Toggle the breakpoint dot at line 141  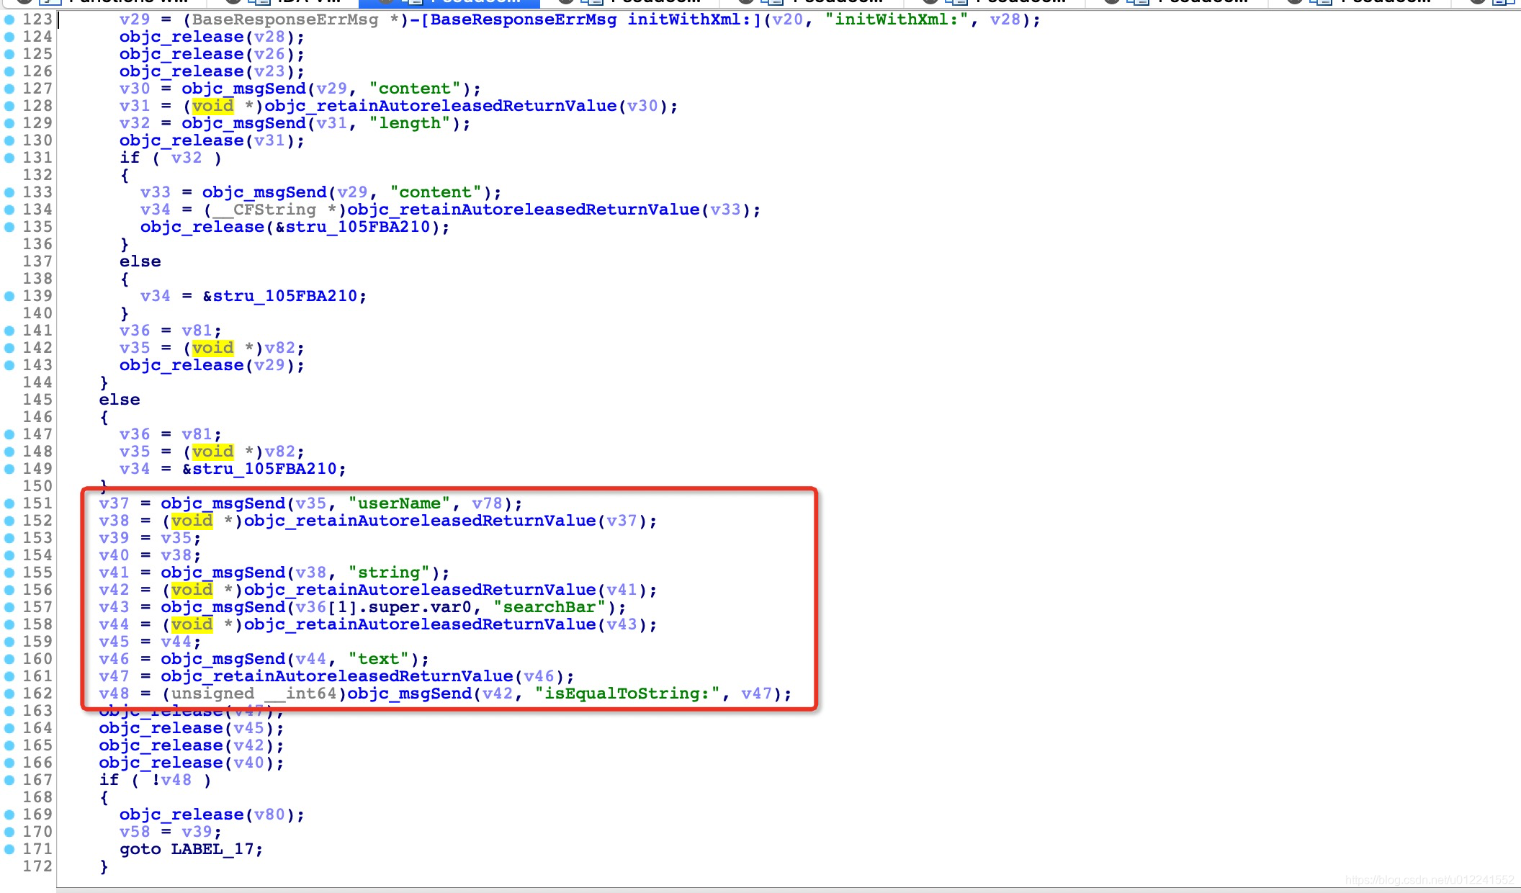(9, 331)
